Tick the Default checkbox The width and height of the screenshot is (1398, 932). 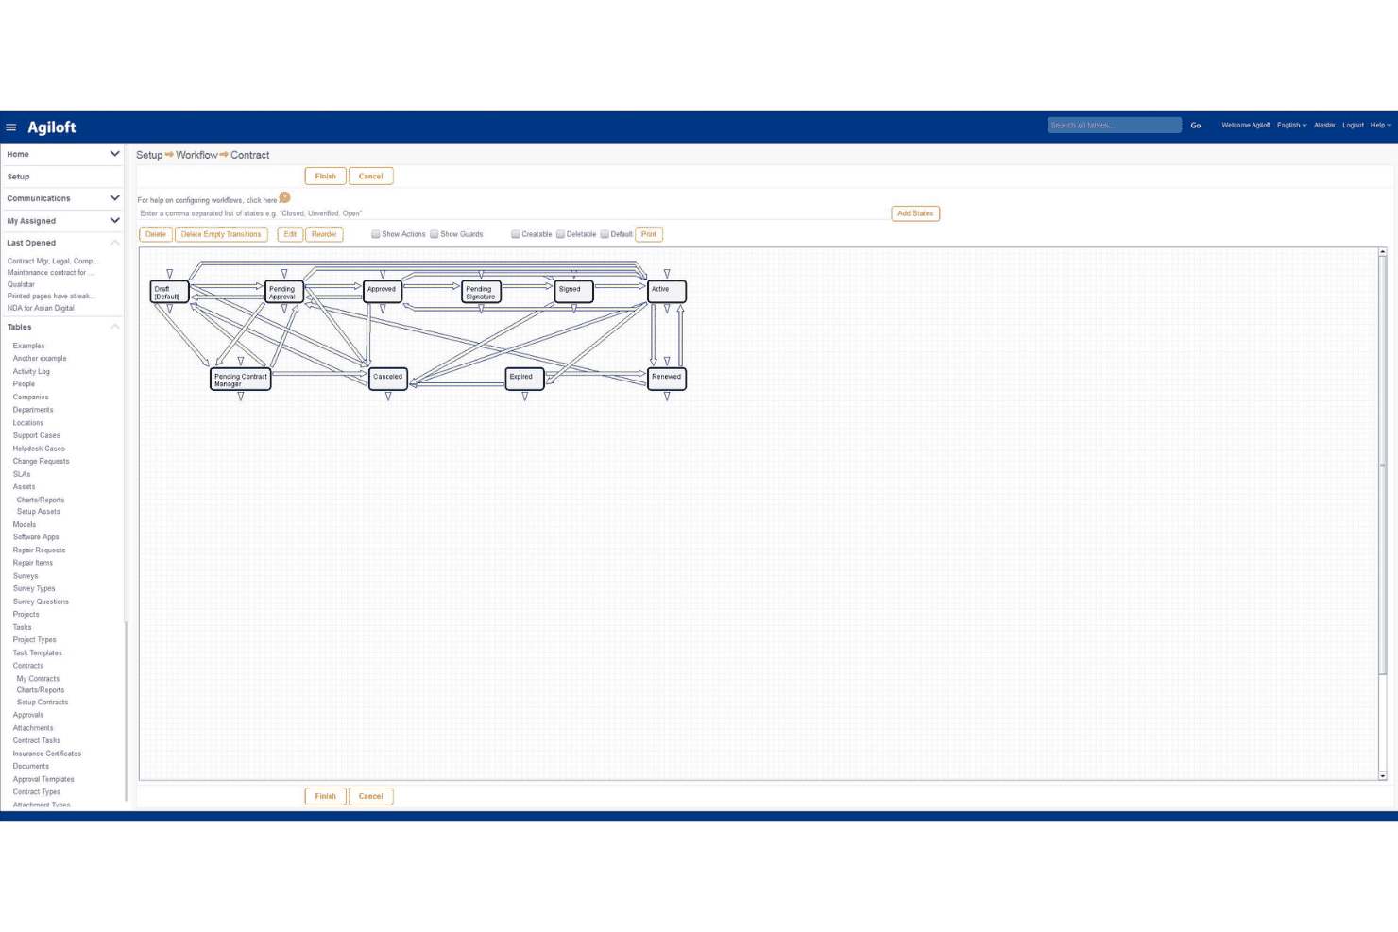click(605, 234)
